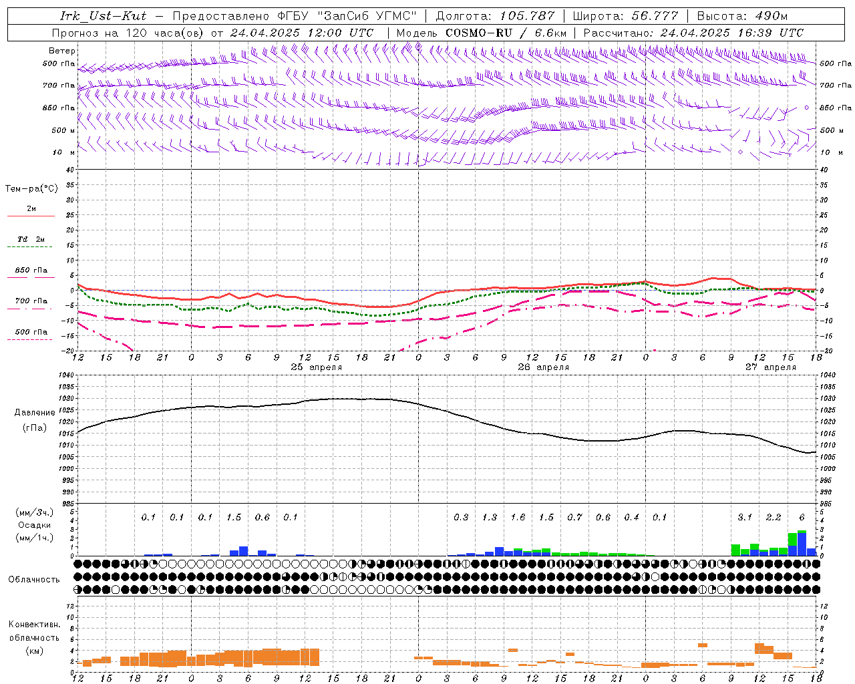The image size is (855, 684).
Task: Click the Td 2м dew point legend entry
Action: point(31,239)
